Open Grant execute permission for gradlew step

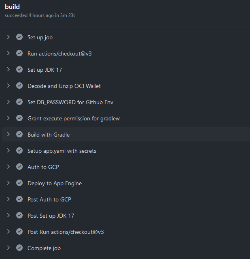coord(73,118)
